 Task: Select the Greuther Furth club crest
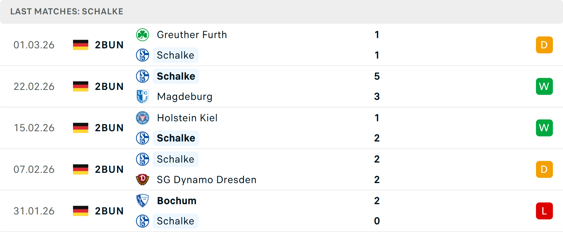pyautogui.click(x=143, y=34)
